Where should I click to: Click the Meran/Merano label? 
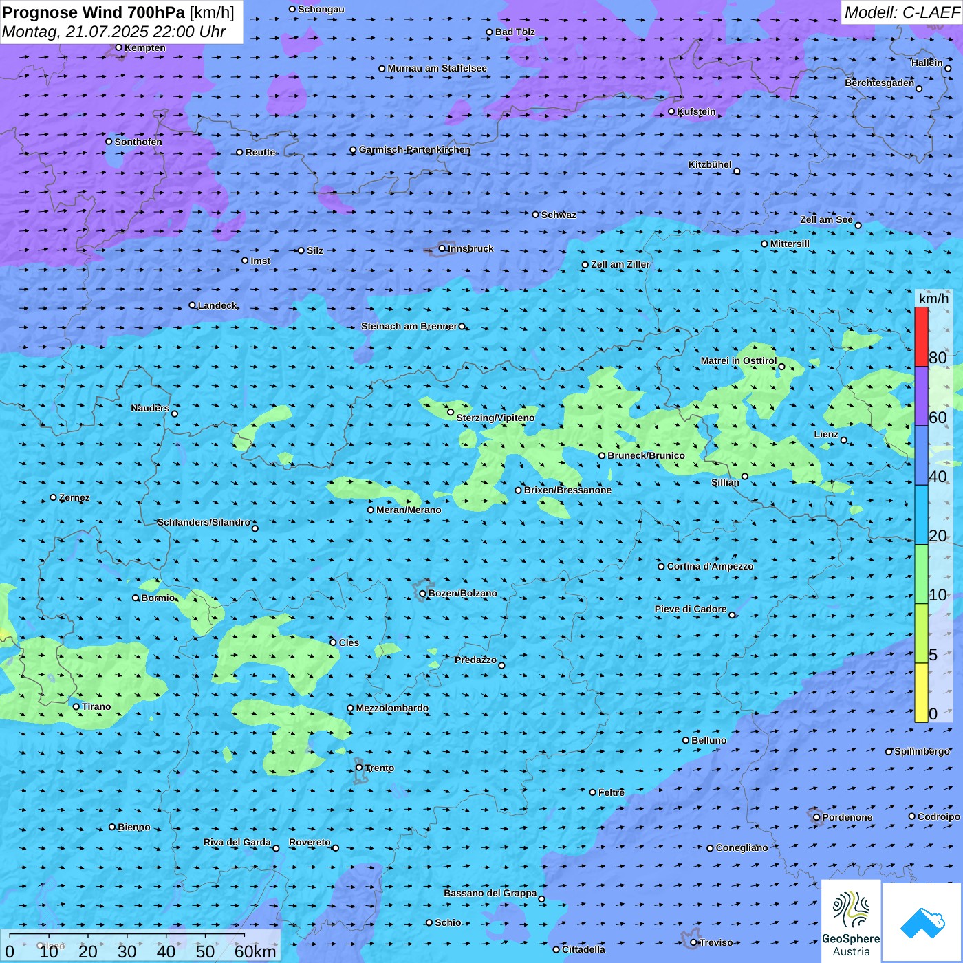coord(409,510)
